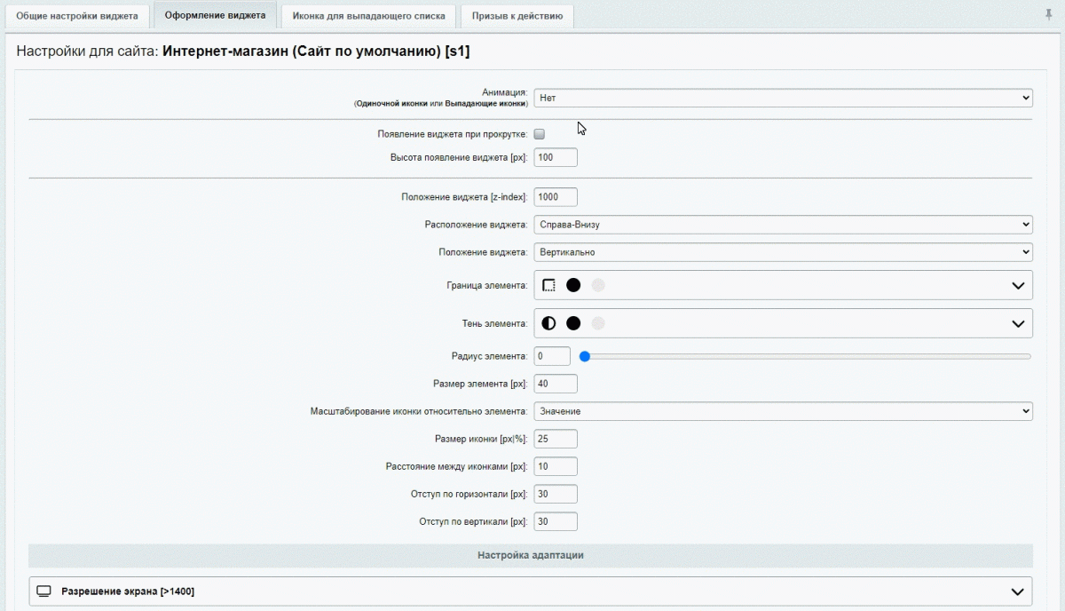Open the Масштабирование иконки dropdown
This screenshot has height=611, width=1065.
tap(783, 411)
